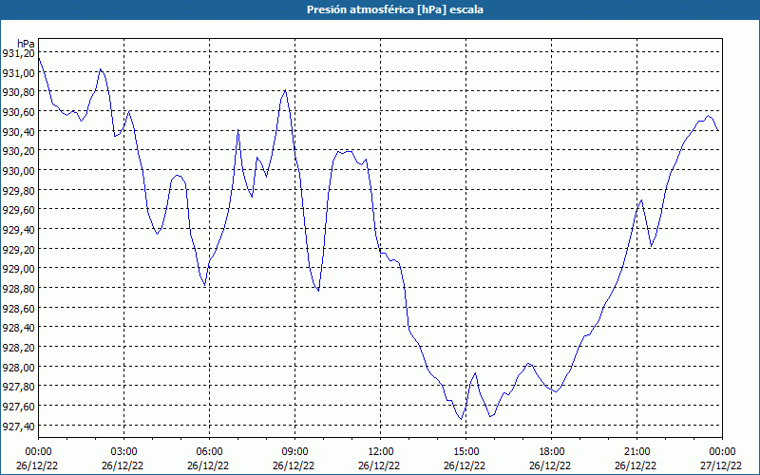Click the 'hPa' unit label
This screenshot has height=475, width=760.
(26, 44)
